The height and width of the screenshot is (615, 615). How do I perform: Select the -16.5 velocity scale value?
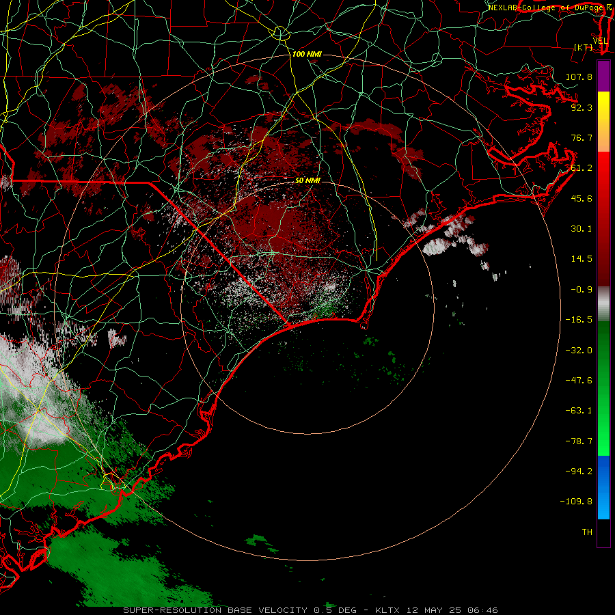click(x=579, y=320)
